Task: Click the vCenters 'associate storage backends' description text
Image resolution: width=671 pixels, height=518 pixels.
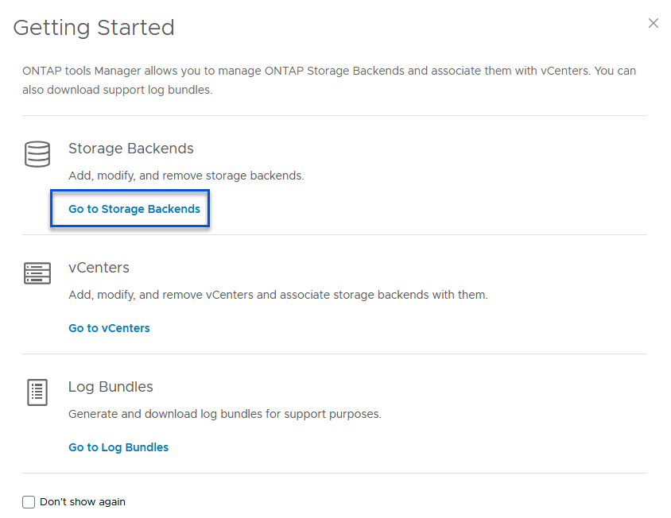Action: [277, 295]
